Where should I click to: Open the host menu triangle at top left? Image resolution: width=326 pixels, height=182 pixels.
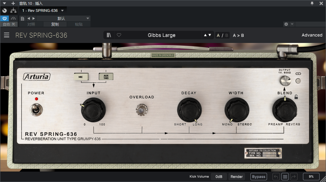point(4,3)
